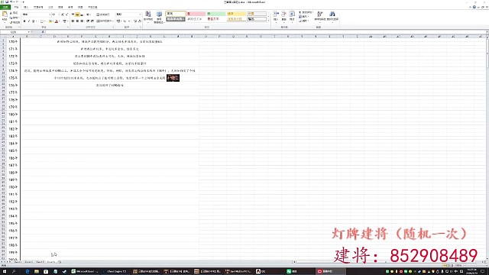This screenshot has height=275, width=489.
Task: Toggle middle vertical alignment
Action: (77, 15)
